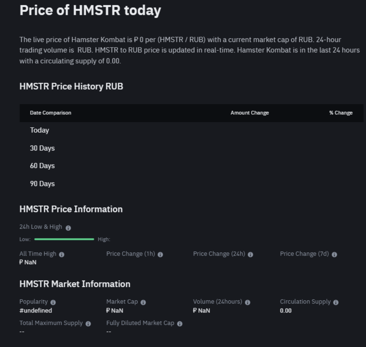Select the 90 Days history row
Screen dimensions: 366x347
(x=42, y=184)
